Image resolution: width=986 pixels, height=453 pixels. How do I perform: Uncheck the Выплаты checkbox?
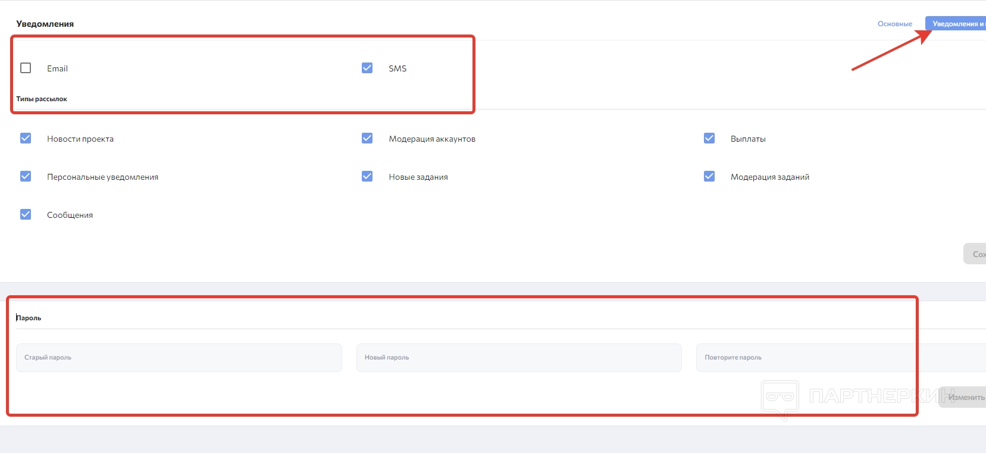709,138
